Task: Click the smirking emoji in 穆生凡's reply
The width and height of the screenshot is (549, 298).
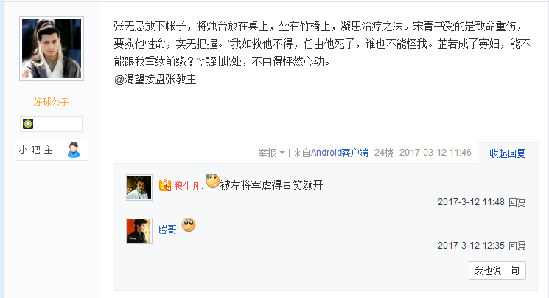Action: (x=212, y=181)
